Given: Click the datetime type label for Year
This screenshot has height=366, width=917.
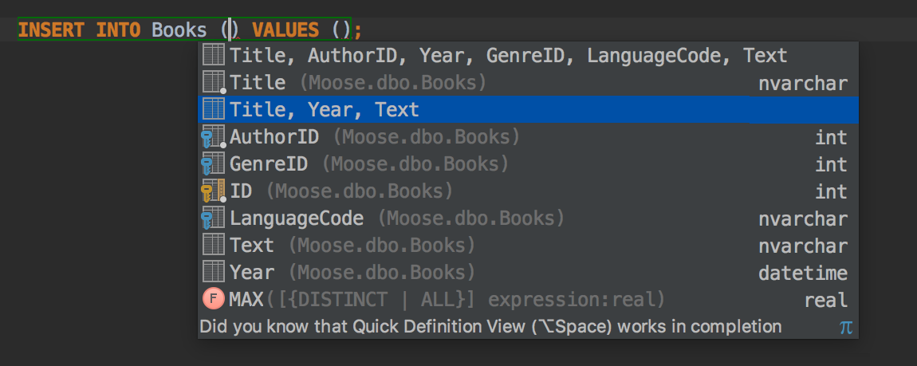Looking at the screenshot, I should 803,273.
